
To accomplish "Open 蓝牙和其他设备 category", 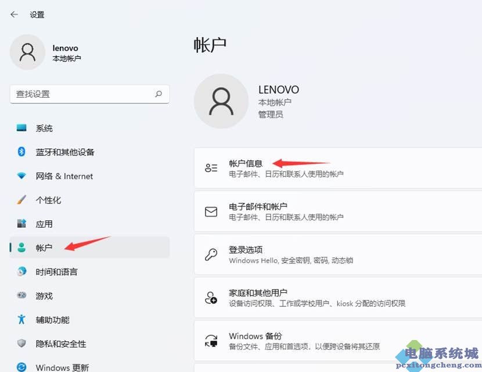I will (89, 152).
